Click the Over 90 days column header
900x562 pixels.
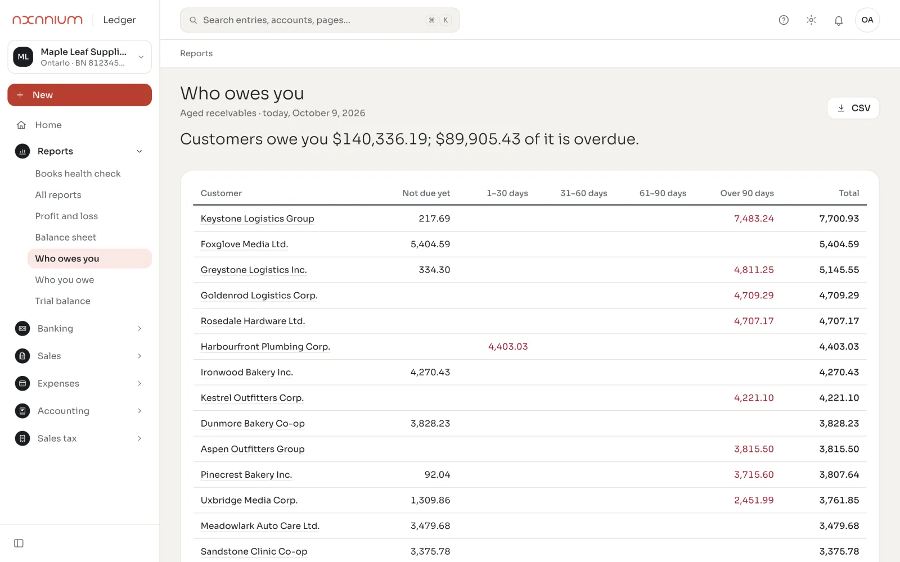tap(747, 193)
